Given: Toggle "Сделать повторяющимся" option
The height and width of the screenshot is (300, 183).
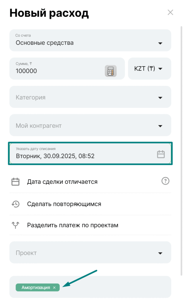Looking at the screenshot, I should point(64,204).
